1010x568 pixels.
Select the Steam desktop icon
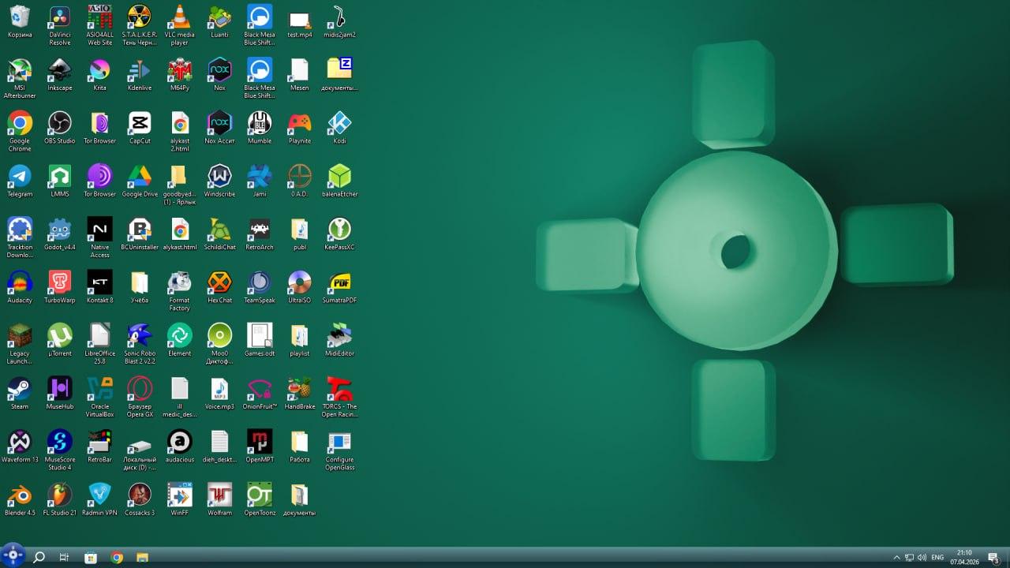(20, 392)
